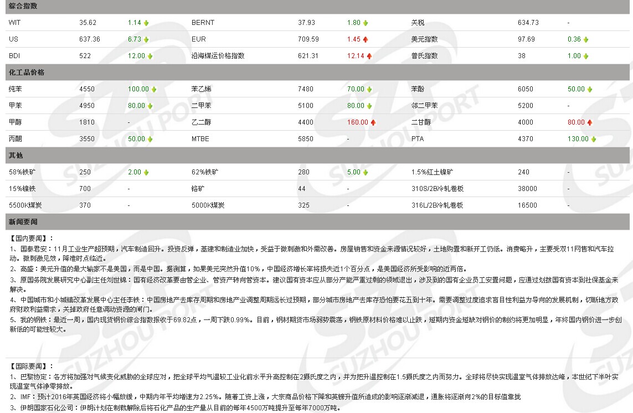
Task: Click the 97.69 dollar index value
Action: point(526,39)
